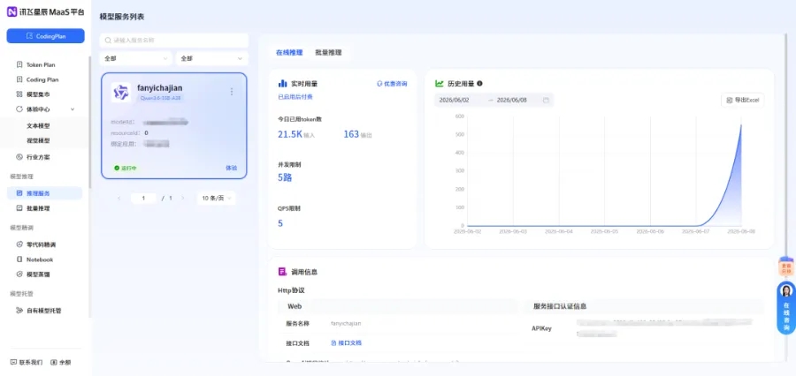Click the blurred APIKey value
796x376 pixels.
[664, 327]
